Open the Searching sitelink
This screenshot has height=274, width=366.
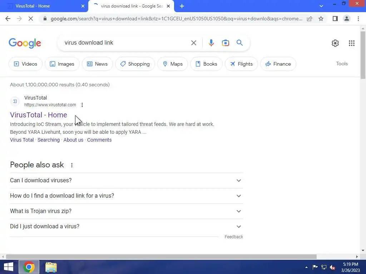point(49,140)
